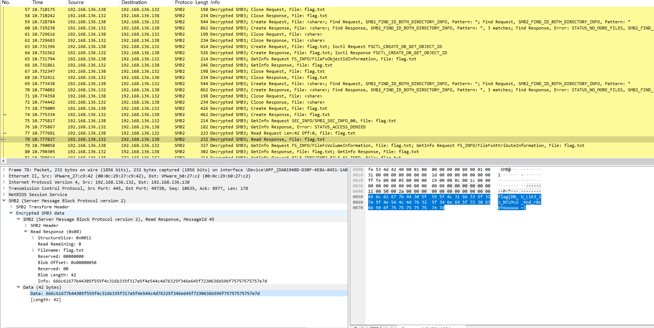Expand the Frame 78 tree node
Viewport: 654px width, 328px height.
(x=4, y=170)
